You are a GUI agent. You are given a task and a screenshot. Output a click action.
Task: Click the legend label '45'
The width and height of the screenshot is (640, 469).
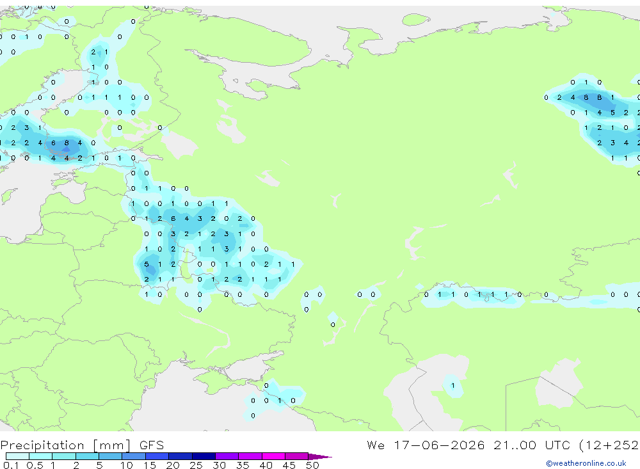(289, 465)
